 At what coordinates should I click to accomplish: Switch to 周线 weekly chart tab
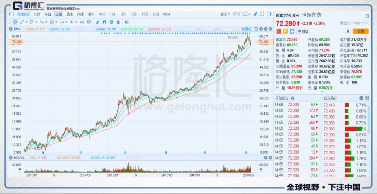tap(69, 14)
